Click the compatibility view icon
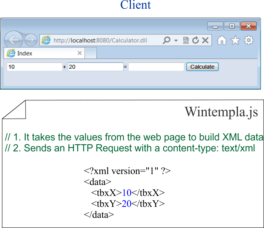The height and width of the screenshot is (228, 264). (x=186, y=40)
